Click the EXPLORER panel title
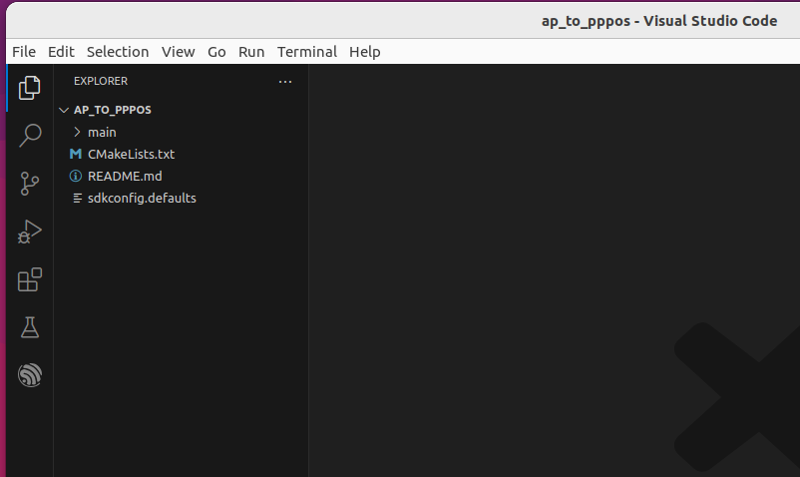Screen dimensions: 800x477 point(101,81)
